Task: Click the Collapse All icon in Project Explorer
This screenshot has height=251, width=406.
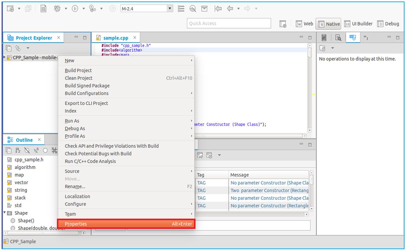Action: click(9, 48)
